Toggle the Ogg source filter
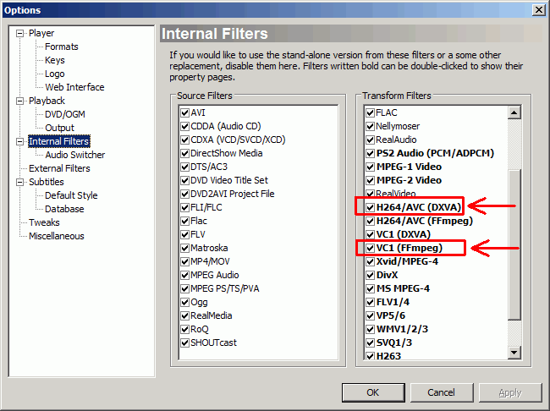The width and height of the screenshot is (550, 411). (184, 302)
